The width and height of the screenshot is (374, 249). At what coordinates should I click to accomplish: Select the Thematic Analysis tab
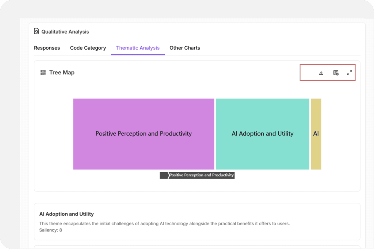138,48
